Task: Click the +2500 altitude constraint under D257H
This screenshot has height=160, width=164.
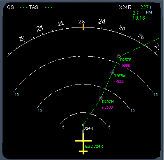Action: [x=107, y=107]
